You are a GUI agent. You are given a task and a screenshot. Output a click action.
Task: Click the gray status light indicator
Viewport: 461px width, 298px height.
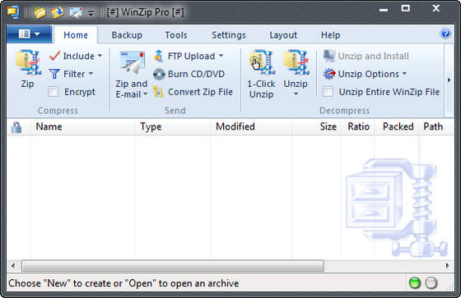431,282
